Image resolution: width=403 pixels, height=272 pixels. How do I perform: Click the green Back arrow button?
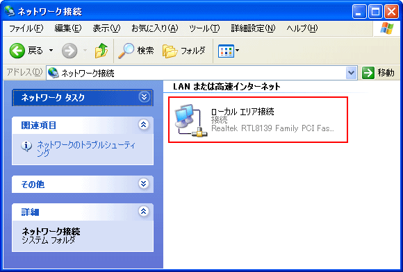pyautogui.click(x=17, y=51)
